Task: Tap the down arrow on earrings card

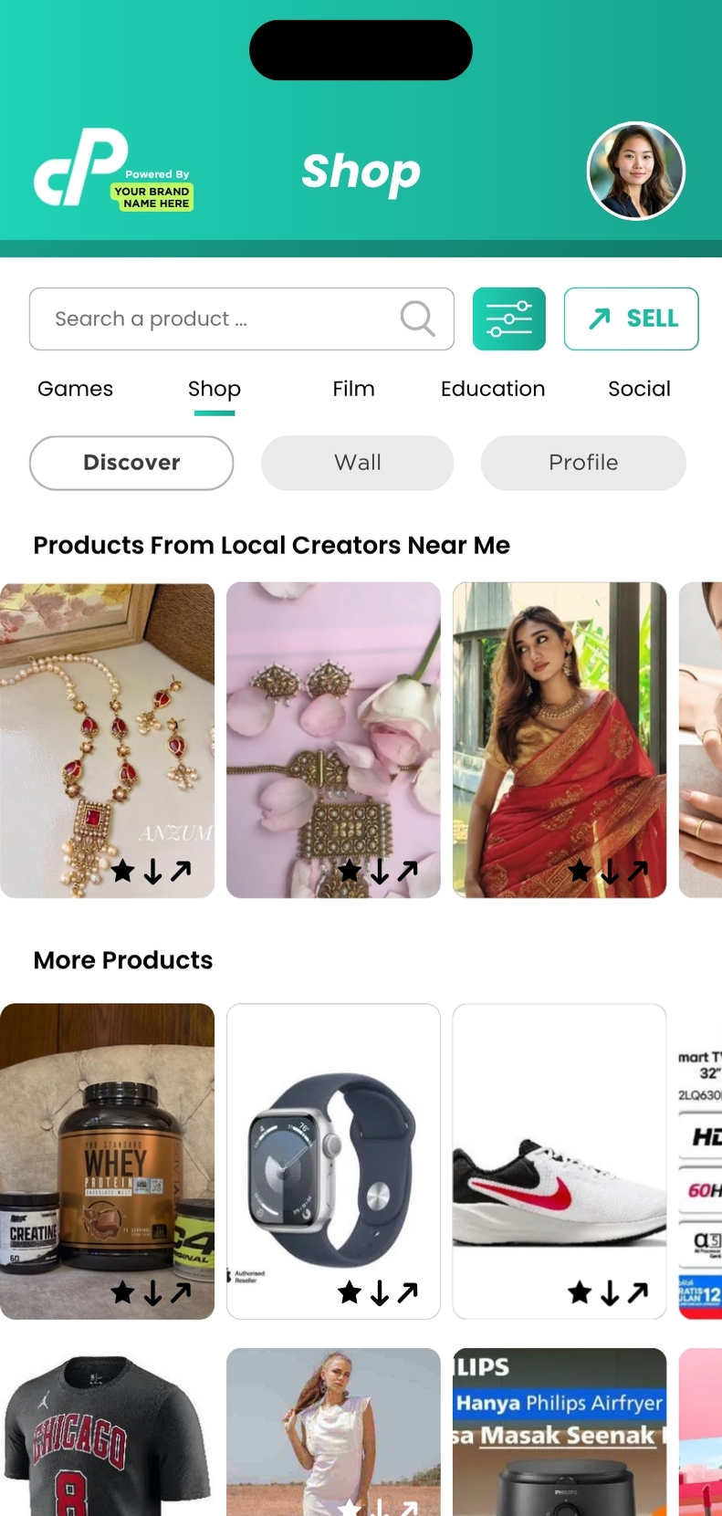Action: [379, 871]
